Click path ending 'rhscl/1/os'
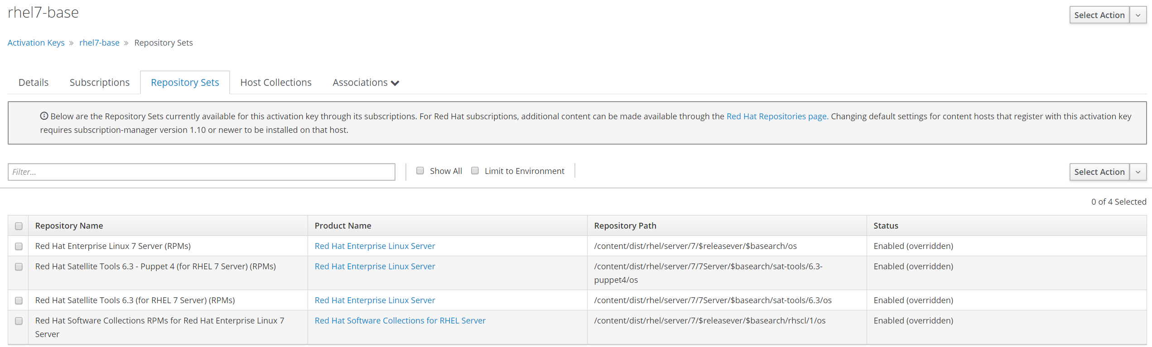Viewport: 1152px width, 347px height. [710, 320]
